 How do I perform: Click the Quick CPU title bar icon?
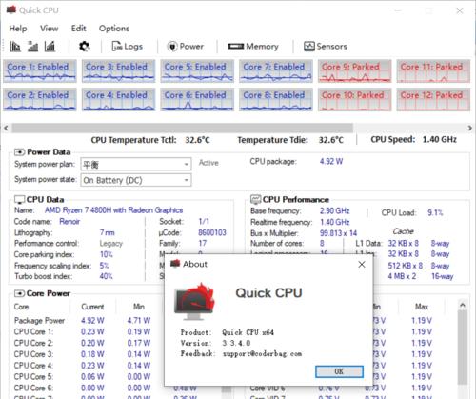[11, 10]
